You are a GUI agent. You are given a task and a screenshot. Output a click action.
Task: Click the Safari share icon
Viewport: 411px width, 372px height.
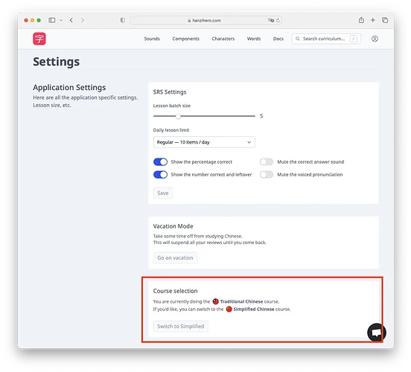(361, 20)
